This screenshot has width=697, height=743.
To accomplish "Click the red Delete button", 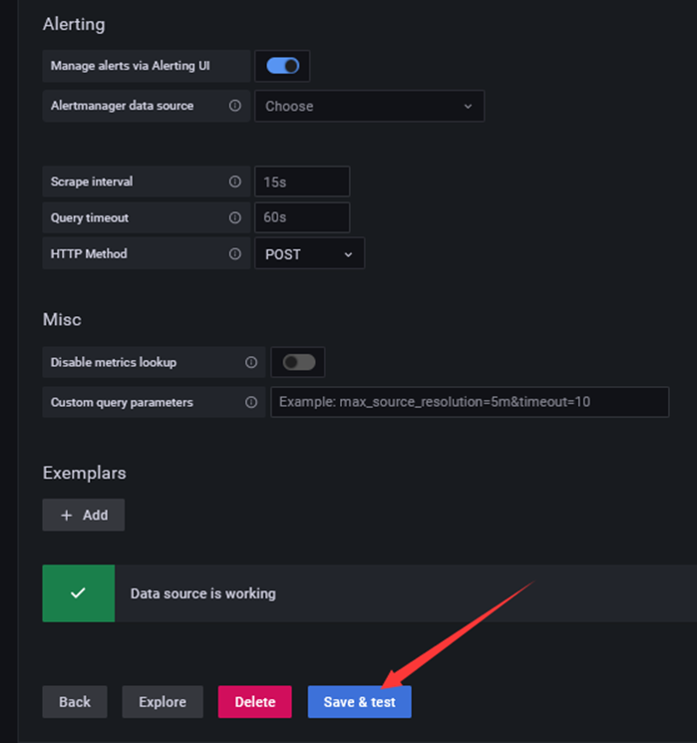I will pos(255,702).
